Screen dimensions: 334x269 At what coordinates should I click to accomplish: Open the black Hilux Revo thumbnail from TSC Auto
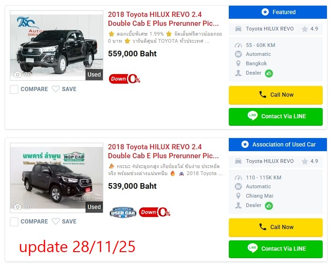tap(56, 46)
